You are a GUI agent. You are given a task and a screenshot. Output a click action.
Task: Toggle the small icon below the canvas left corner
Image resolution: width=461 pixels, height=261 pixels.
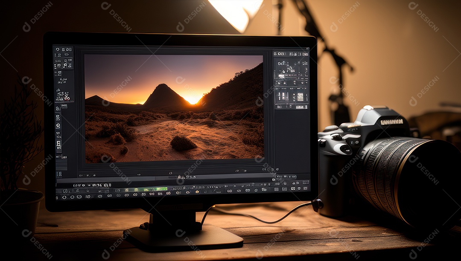tap(81, 175)
